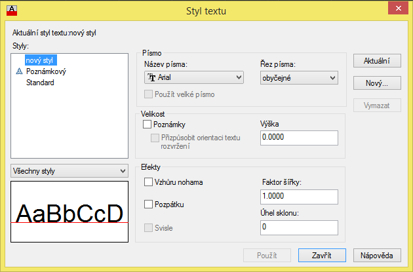Enable the Poznámky checkbox

pos(147,125)
